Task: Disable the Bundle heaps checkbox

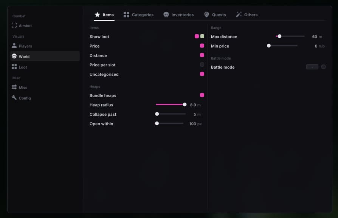Action: (x=202, y=95)
